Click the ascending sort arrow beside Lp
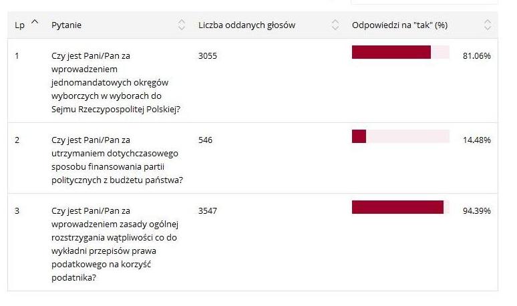The image size is (517, 306). pos(35,23)
